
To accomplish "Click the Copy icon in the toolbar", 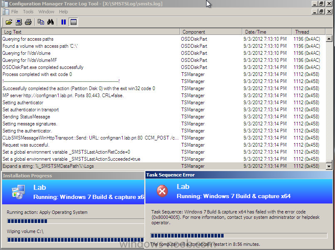I will coord(41,22).
